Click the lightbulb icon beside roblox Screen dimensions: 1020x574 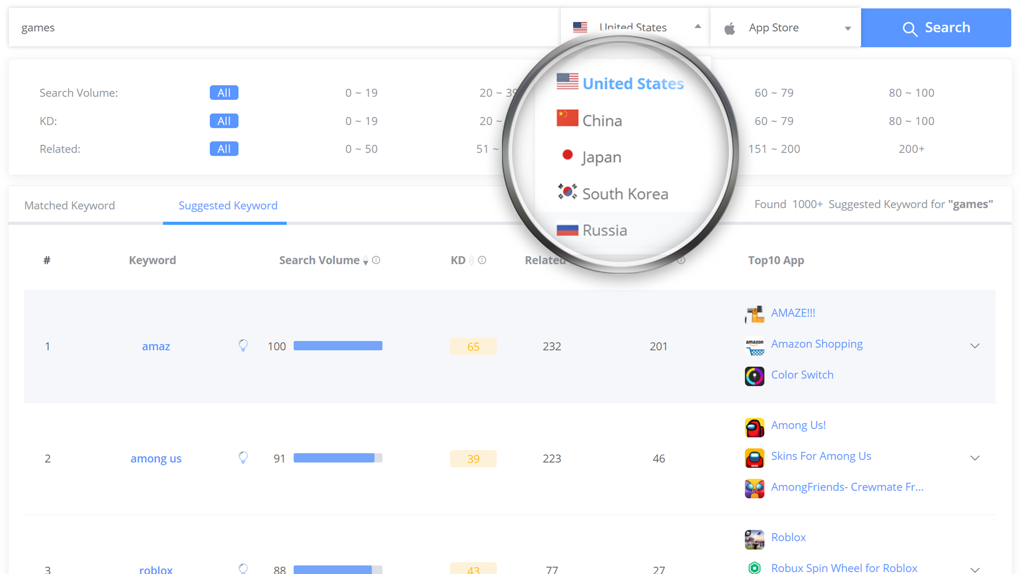[x=243, y=569]
